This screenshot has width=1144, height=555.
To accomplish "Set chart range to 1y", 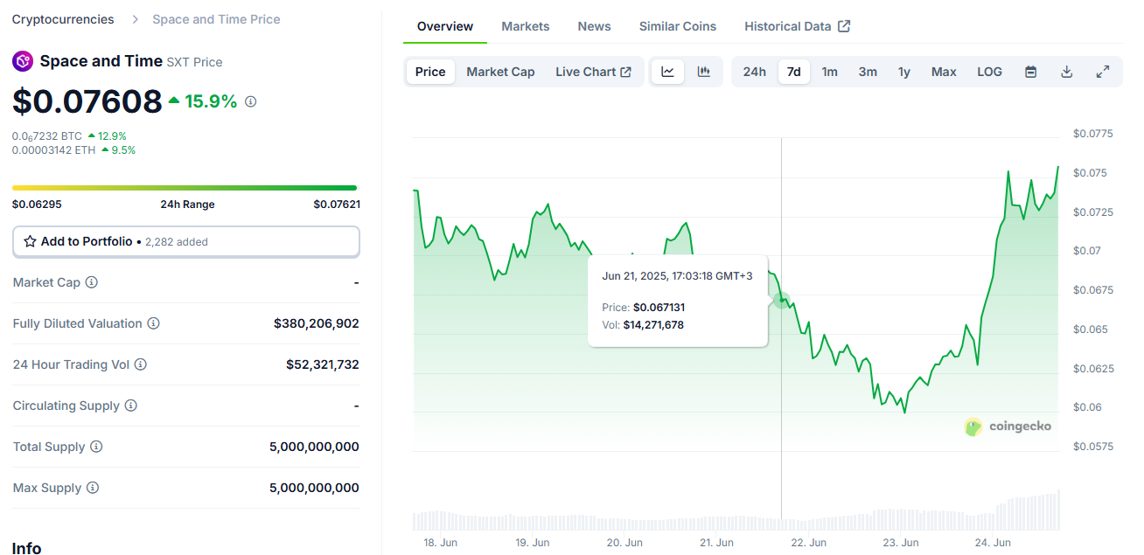I will (904, 72).
